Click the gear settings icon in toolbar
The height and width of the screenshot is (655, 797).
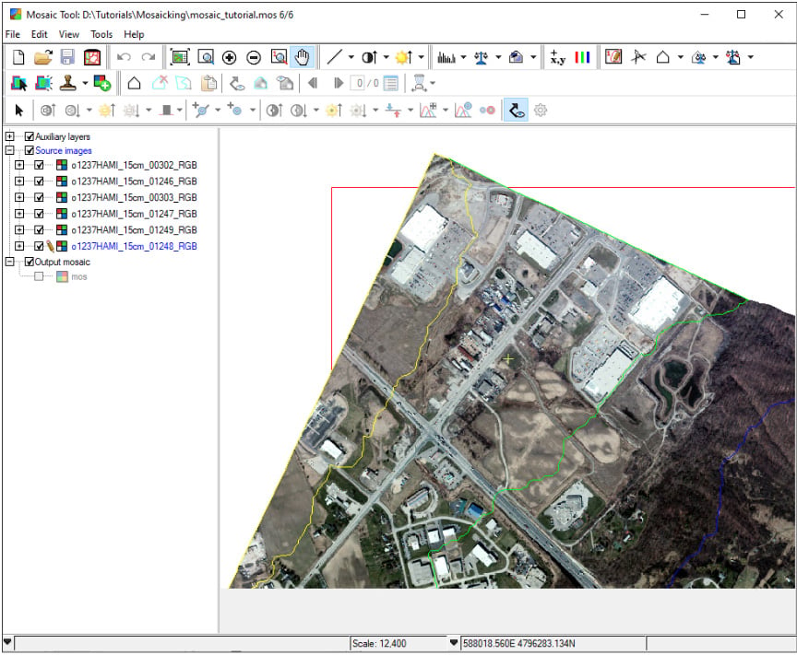click(x=541, y=111)
